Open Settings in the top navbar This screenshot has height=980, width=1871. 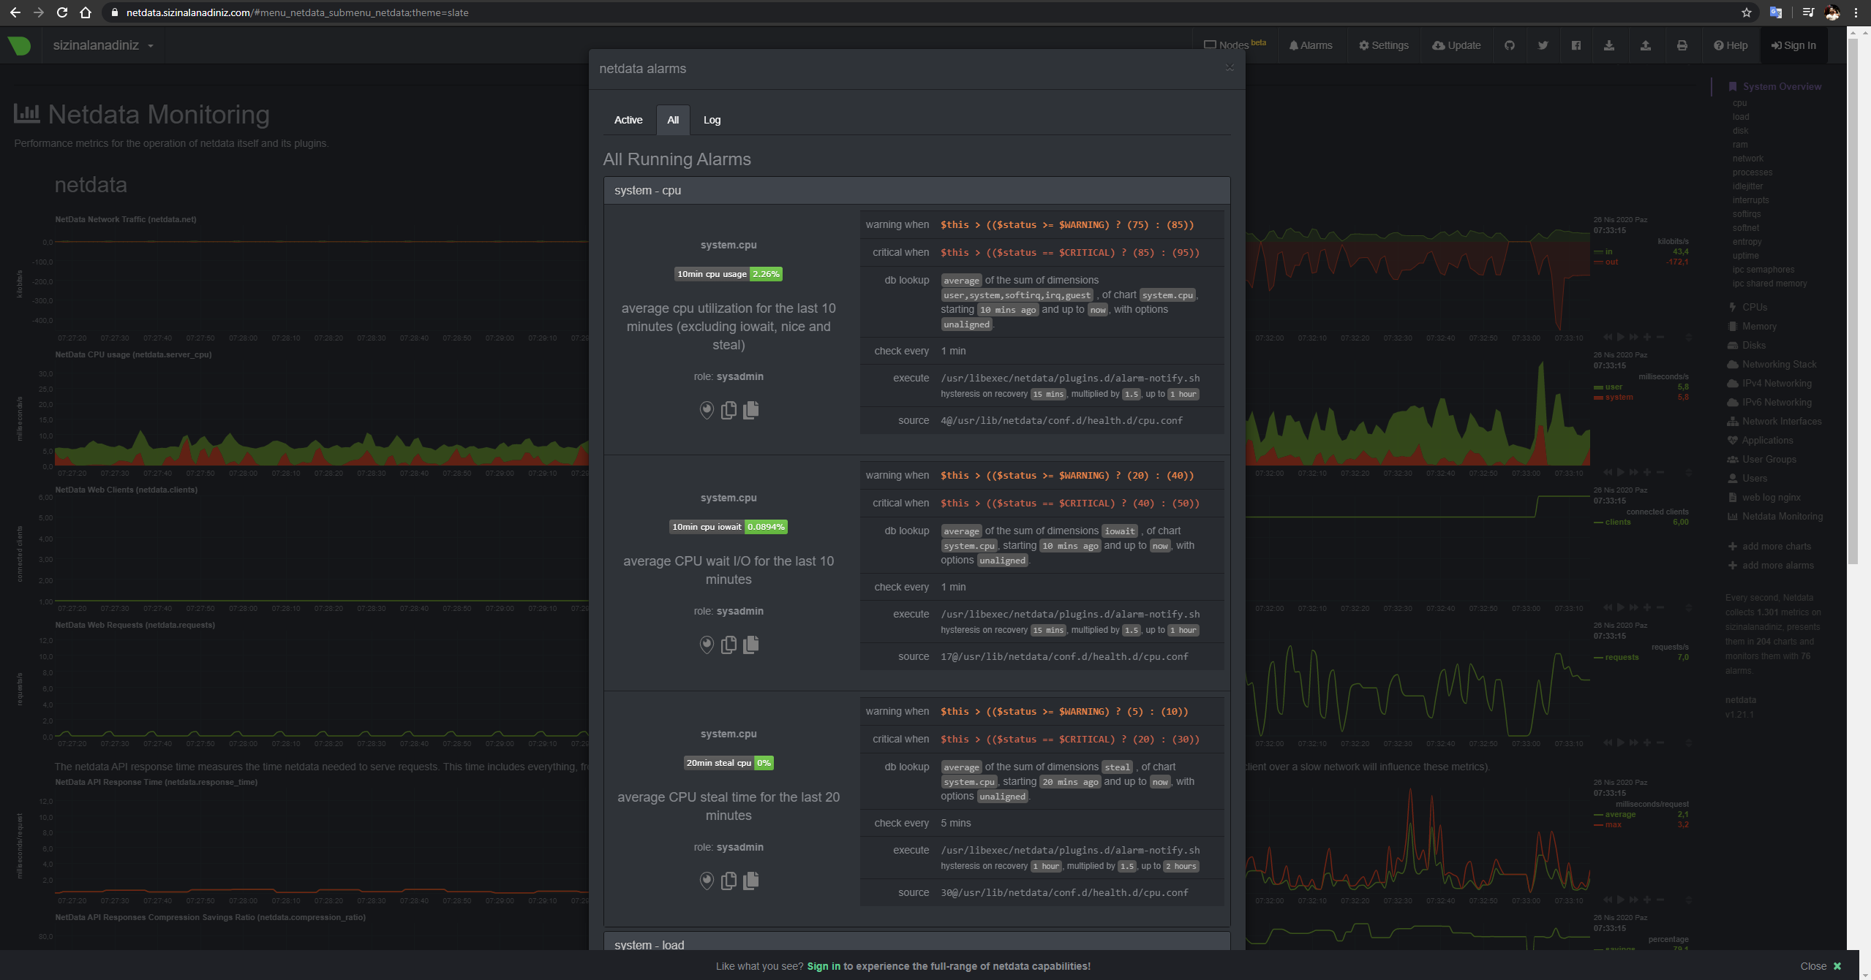(1384, 45)
